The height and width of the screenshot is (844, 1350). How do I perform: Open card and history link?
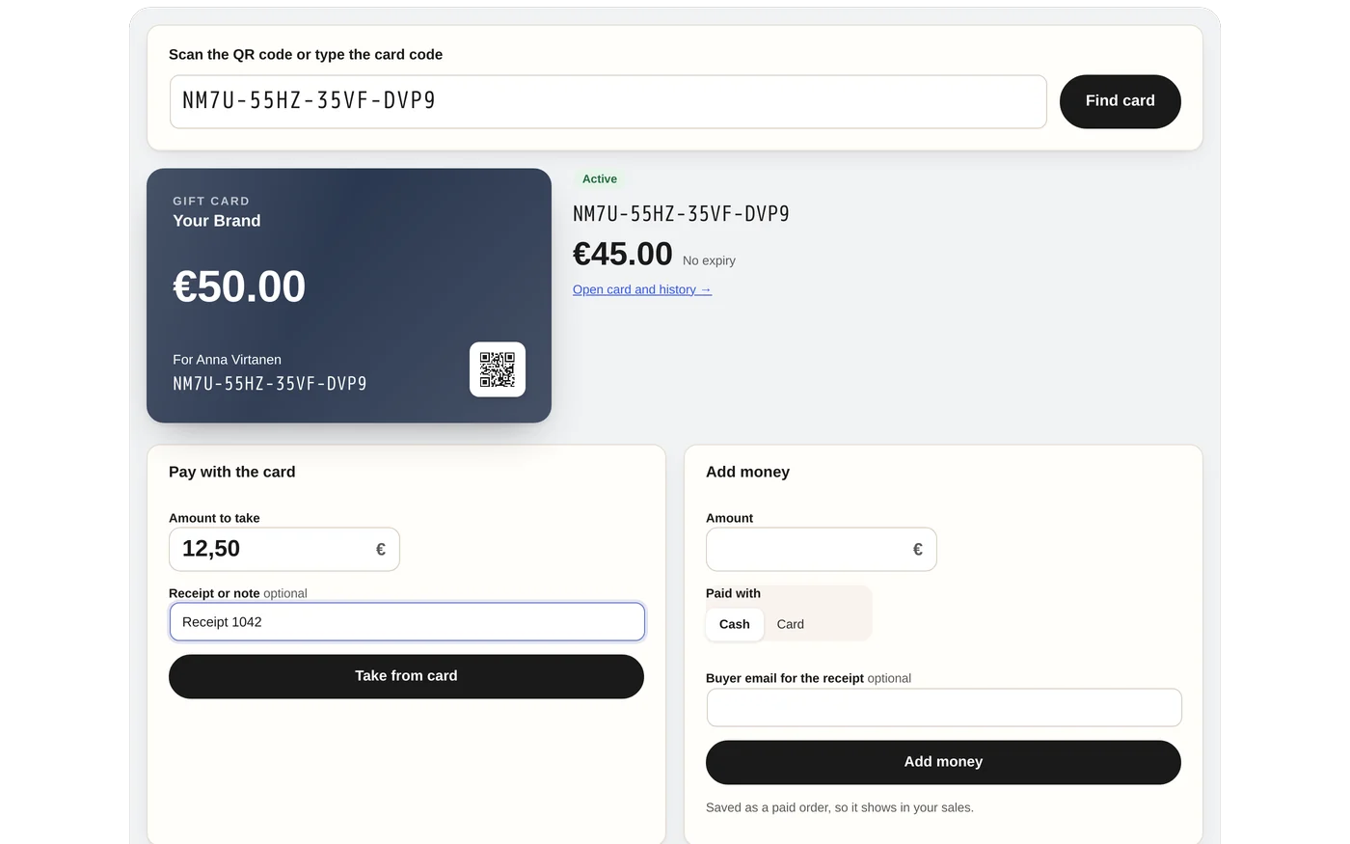[x=642, y=289]
